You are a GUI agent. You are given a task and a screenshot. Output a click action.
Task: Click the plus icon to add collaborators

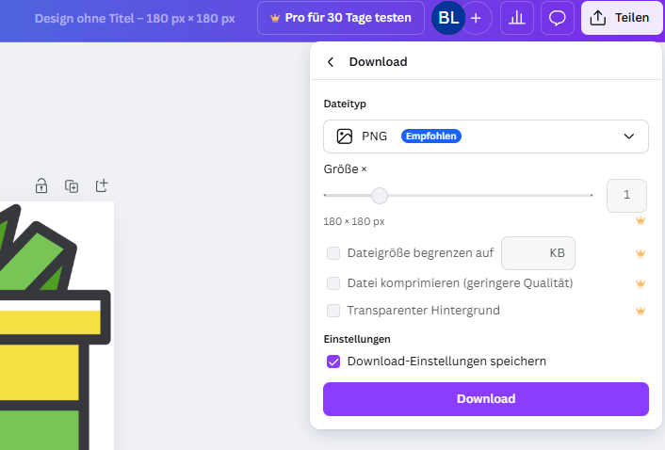[476, 18]
